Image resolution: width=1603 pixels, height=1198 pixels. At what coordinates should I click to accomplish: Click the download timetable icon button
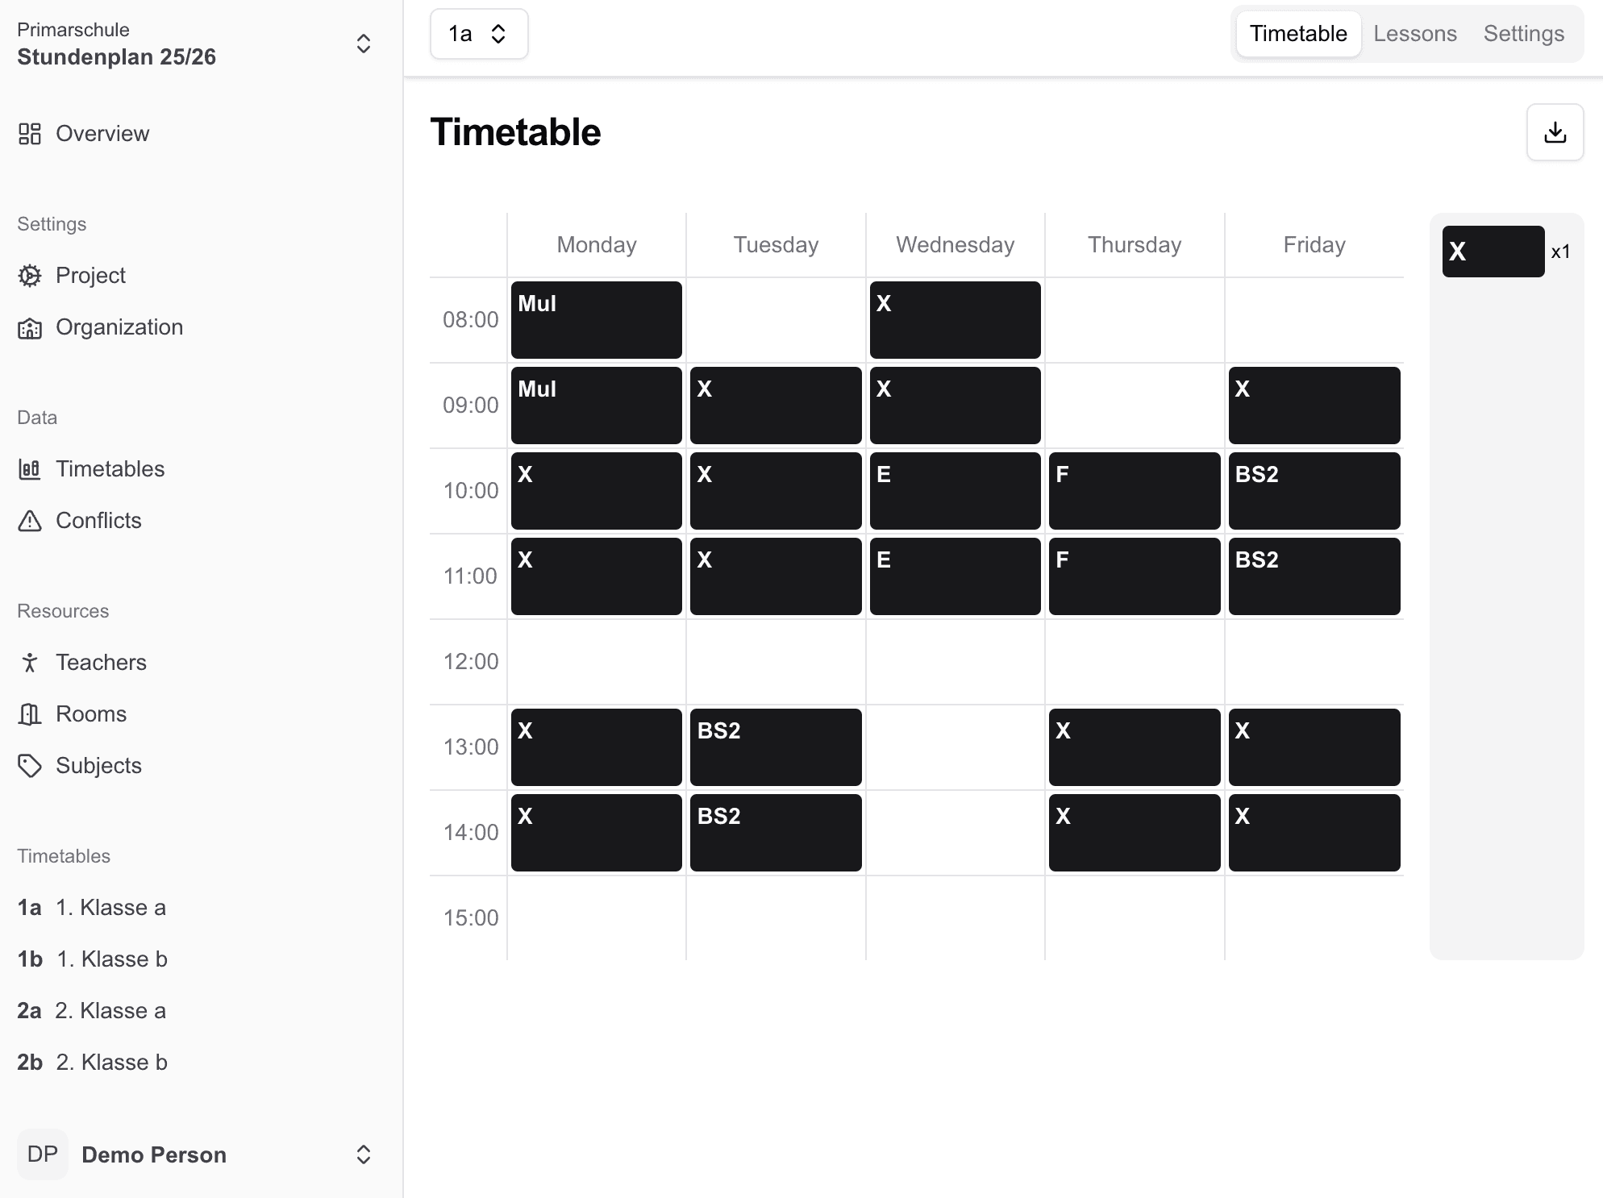coord(1555,132)
